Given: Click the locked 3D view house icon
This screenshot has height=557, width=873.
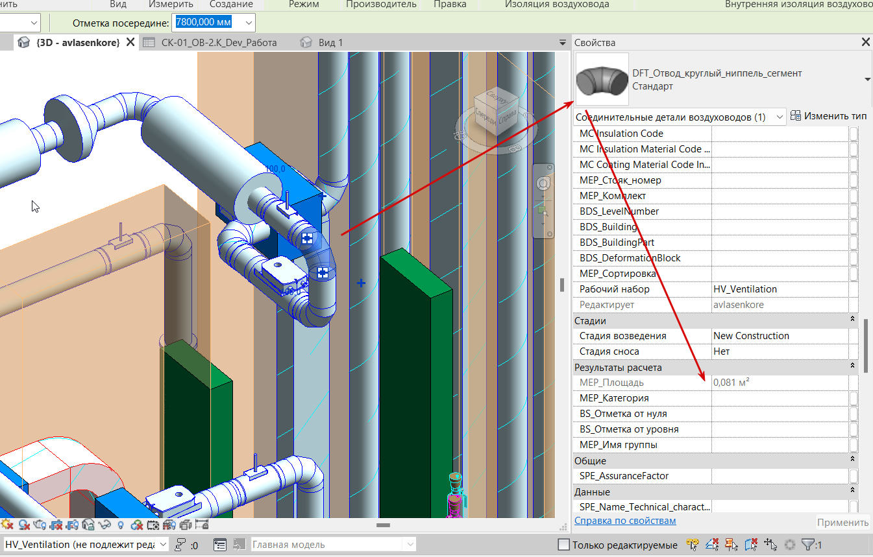Looking at the screenshot, I should coord(88,525).
